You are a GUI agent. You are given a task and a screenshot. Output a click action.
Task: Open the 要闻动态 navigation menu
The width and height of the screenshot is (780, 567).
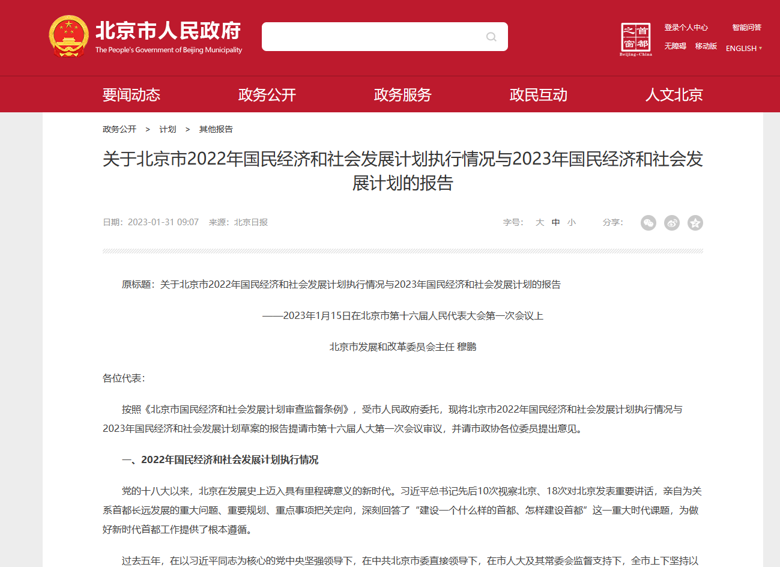pos(132,95)
